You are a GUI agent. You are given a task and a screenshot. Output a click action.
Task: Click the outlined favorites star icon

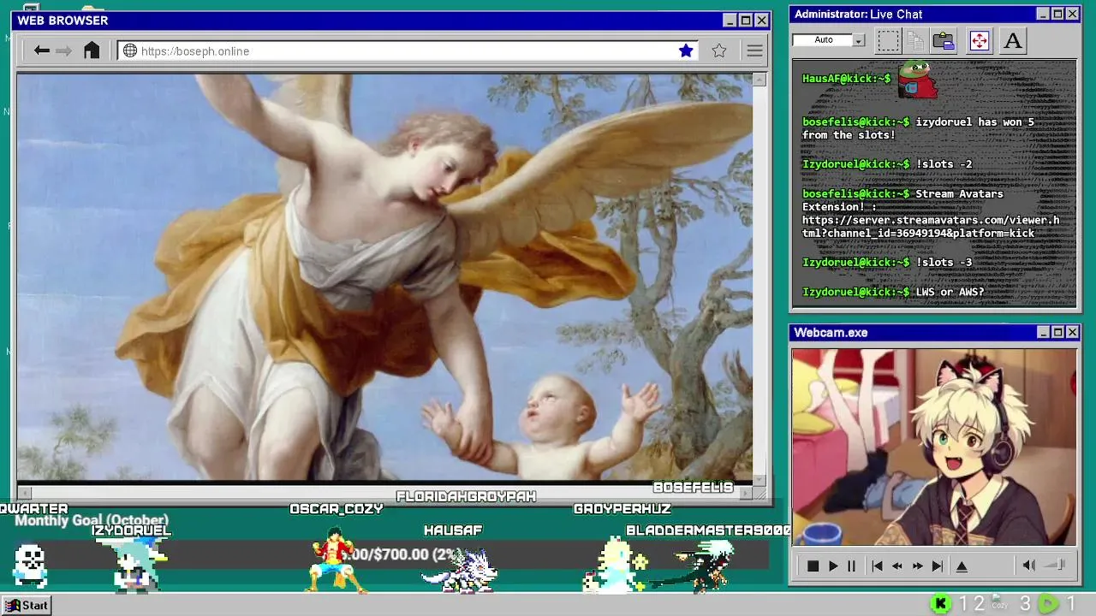719,50
